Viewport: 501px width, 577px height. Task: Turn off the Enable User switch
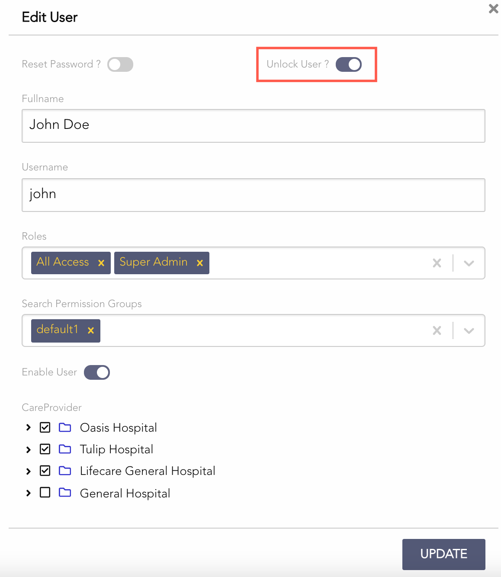(97, 372)
